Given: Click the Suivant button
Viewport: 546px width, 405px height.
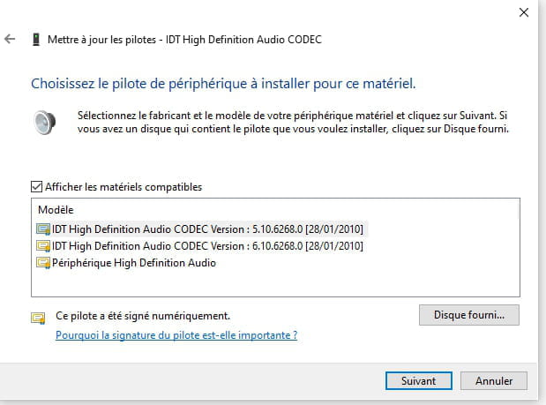Looking at the screenshot, I should [419, 380].
